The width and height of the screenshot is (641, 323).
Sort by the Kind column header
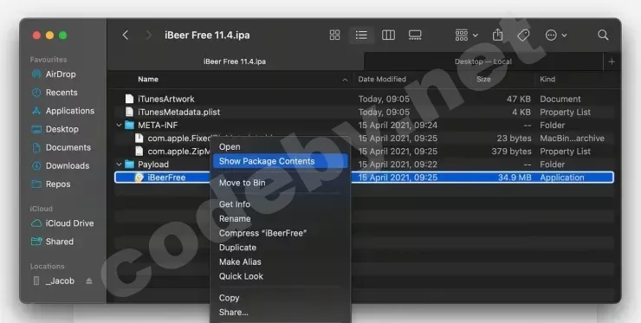click(x=547, y=80)
